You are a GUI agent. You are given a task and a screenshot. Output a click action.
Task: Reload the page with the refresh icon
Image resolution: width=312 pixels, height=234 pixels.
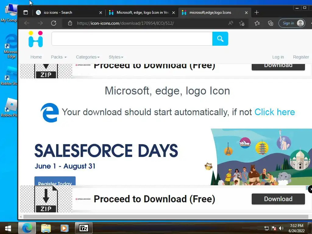click(x=54, y=23)
